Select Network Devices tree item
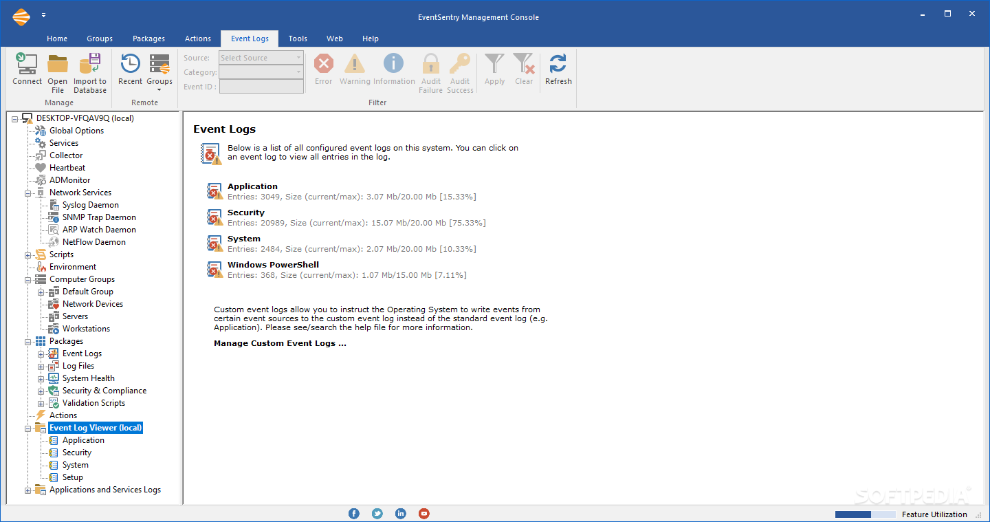The height and width of the screenshot is (522, 990). pyautogui.click(x=93, y=304)
